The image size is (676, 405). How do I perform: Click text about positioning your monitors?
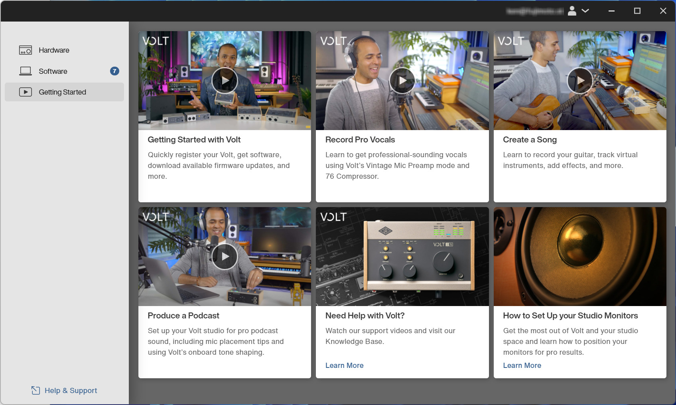[570, 342]
